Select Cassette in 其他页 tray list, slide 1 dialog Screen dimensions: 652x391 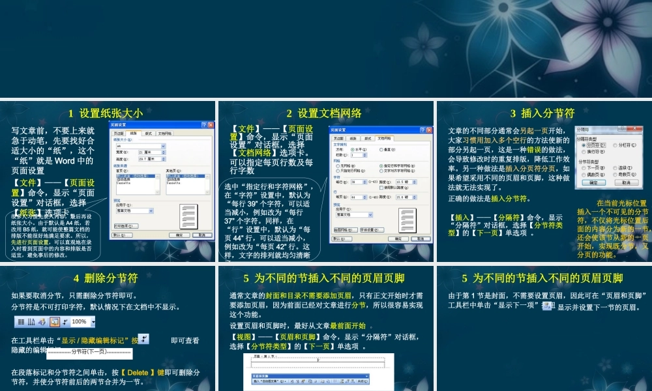pos(173,183)
